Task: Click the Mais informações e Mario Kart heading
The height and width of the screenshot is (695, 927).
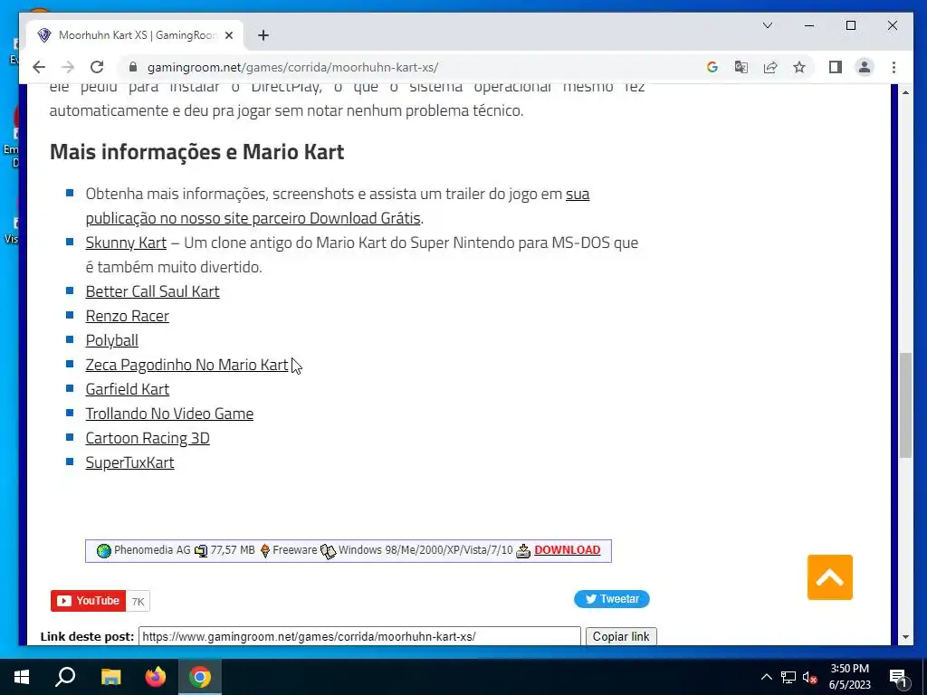Action: [x=196, y=152]
